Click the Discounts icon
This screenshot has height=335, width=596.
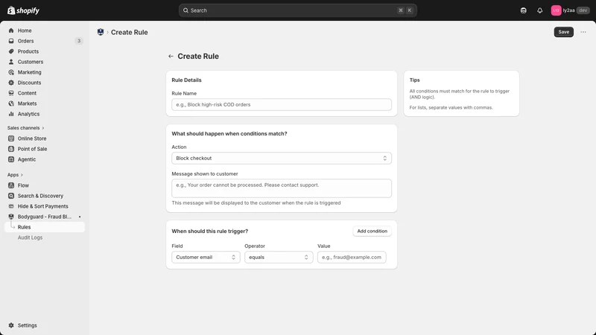point(11,83)
